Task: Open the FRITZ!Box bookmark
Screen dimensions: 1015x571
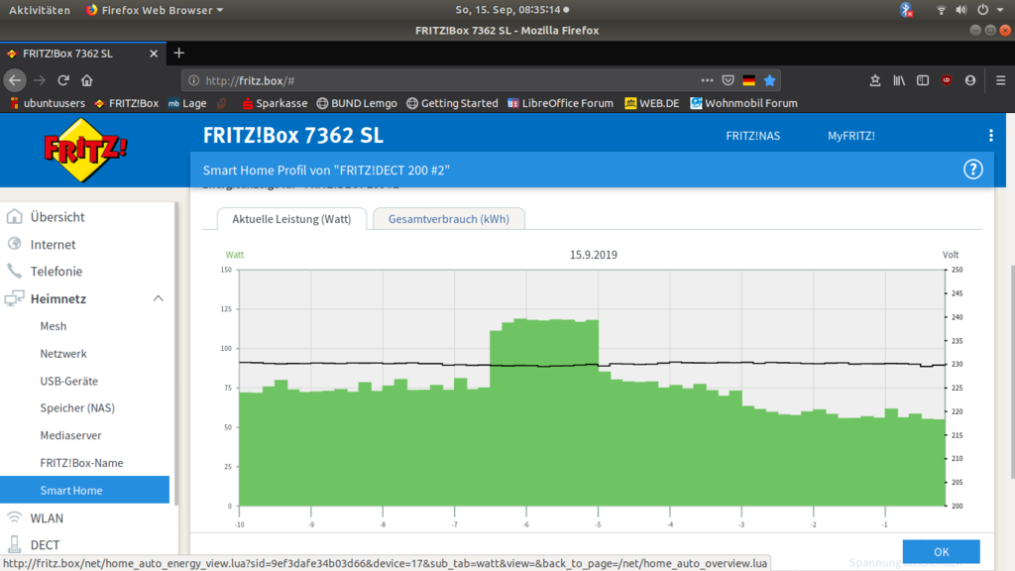Action: [x=127, y=103]
